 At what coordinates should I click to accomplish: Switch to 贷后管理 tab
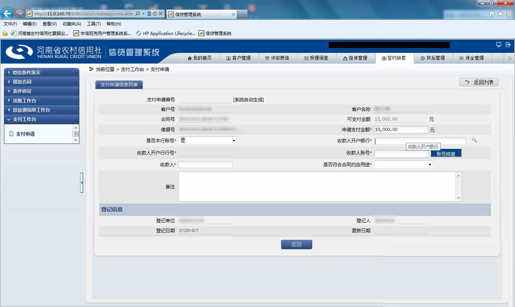tap(433, 58)
